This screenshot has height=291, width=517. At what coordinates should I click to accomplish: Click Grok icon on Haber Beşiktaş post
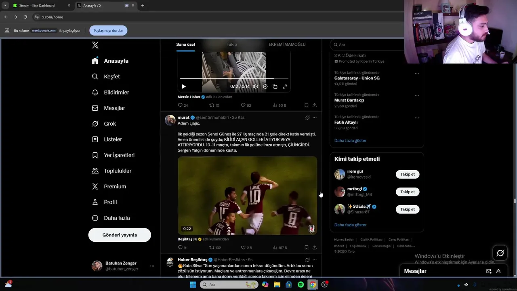[307, 260]
